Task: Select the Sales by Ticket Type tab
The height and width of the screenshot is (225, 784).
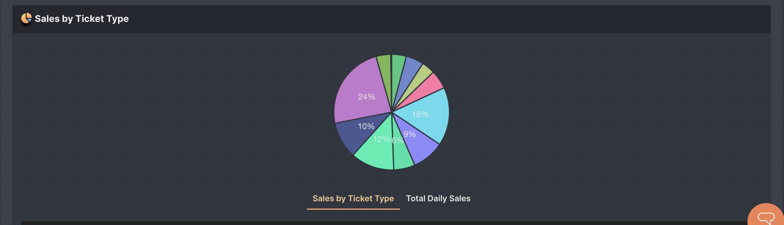Action: pyautogui.click(x=353, y=198)
